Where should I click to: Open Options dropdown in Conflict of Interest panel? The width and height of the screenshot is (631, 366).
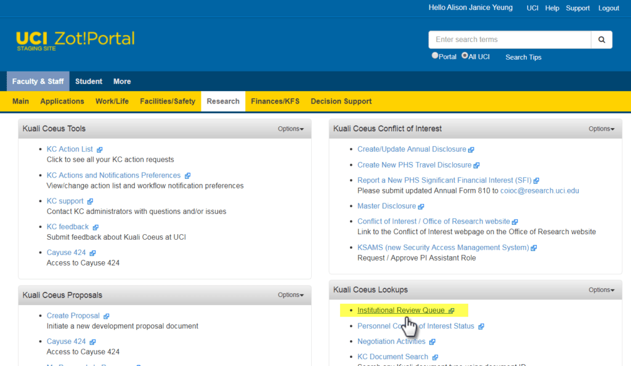[601, 129]
